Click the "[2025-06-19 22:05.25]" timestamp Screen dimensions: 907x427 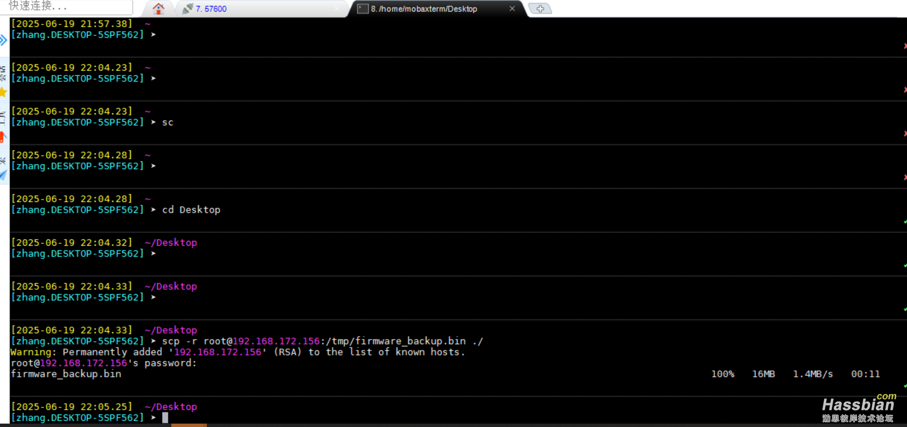pyautogui.click(x=72, y=407)
